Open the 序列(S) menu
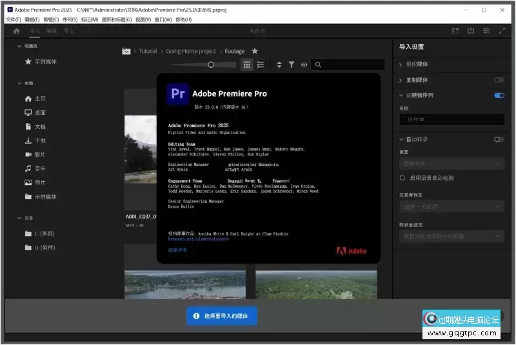This screenshot has width=516, height=345. 70,19
